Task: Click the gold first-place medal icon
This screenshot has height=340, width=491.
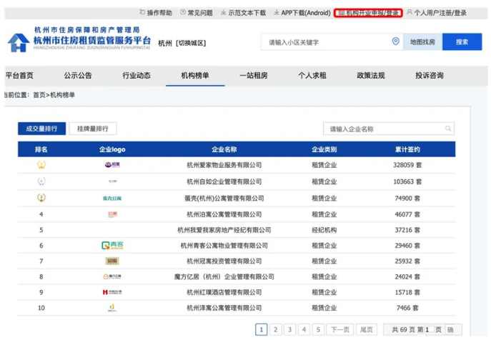Action: tap(41, 165)
